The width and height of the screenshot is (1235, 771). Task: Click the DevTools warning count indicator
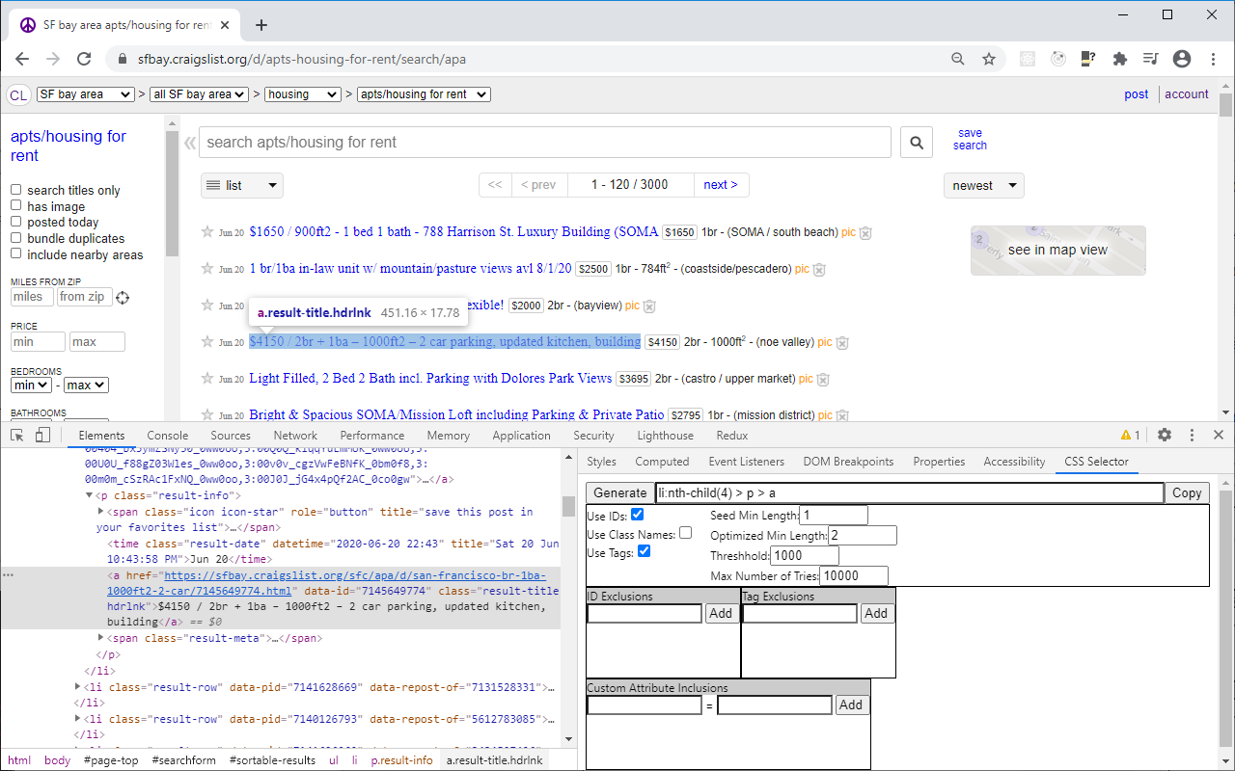click(1130, 436)
